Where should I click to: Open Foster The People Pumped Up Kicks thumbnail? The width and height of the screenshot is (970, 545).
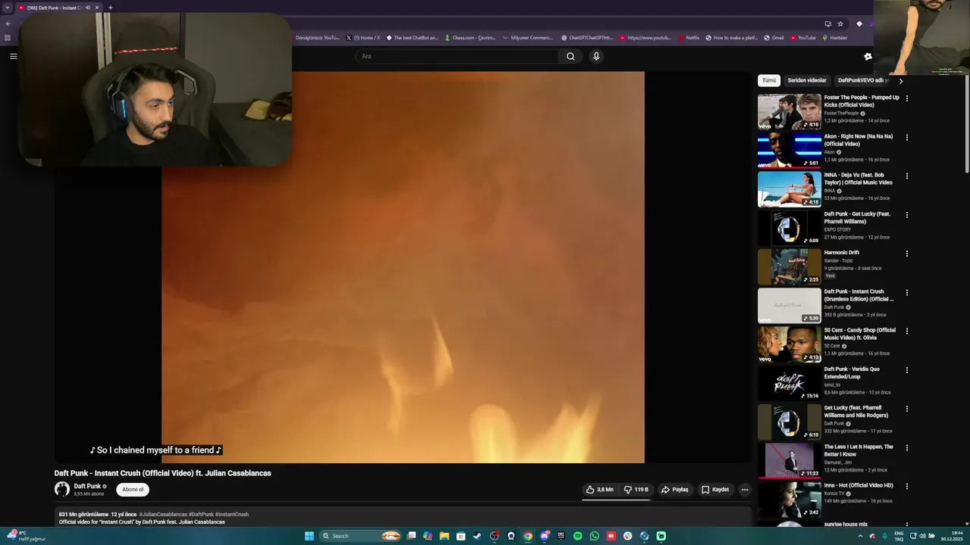[790, 111]
